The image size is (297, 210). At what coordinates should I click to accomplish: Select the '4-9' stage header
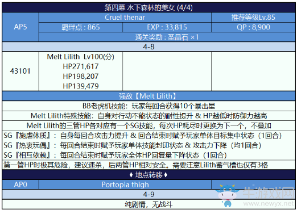[x=148, y=194]
